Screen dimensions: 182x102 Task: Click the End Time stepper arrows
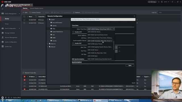pyautogui.click(x=116, y=51)
